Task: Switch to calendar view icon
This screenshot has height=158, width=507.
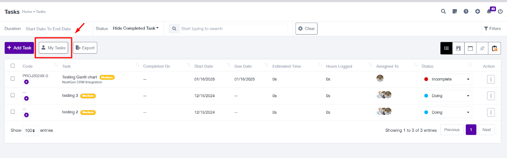Action: pyautogui.click(x=470, y=48)
